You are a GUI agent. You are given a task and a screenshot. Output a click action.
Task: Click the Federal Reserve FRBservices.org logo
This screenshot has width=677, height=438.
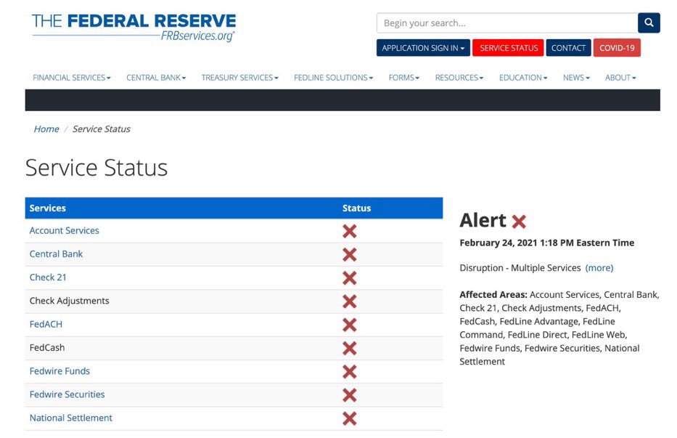(x=134, y=27)
